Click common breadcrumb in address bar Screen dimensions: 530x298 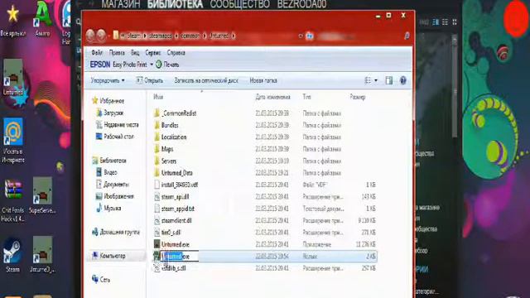pos(190,36)
